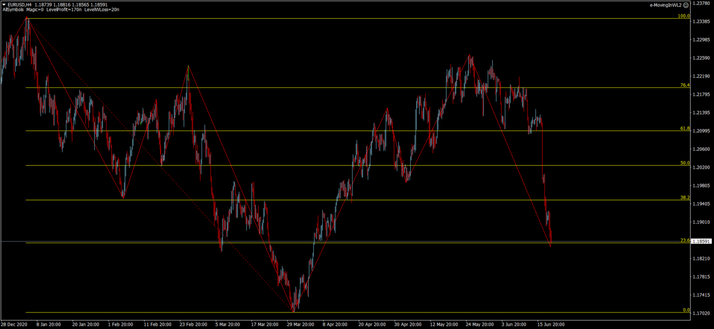Click the AllSymbols Magic=0 info line
The image size is (714, 329).
(x=61, y=10)
